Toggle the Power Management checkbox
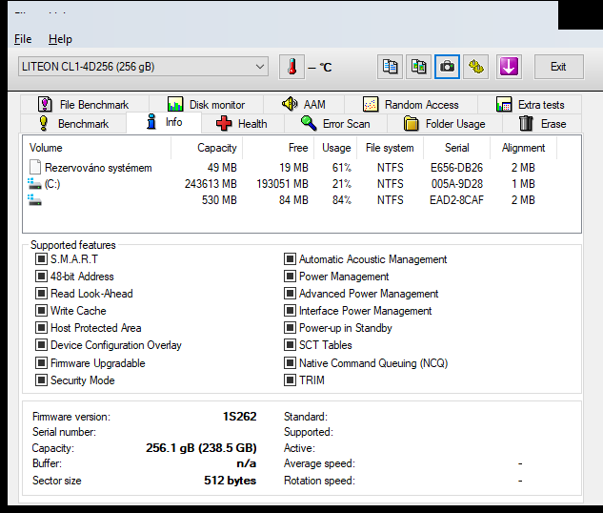Viewport: 603px width, 513px height. click(290, 276)
